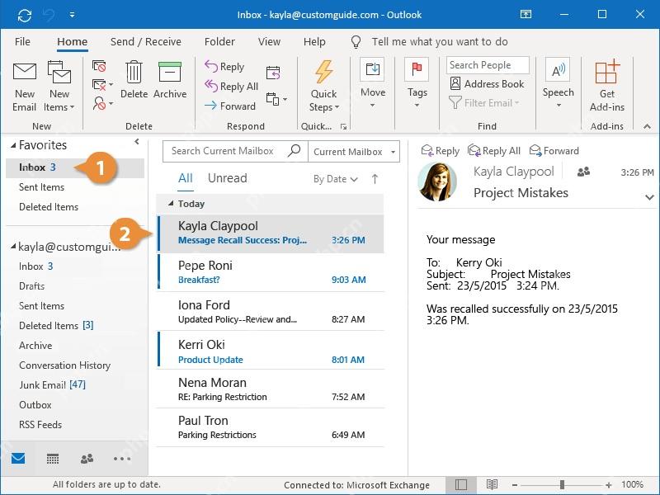The image size is (660, 495).
Task: Open Quick Steps gallery
Action: pos(323,87)
